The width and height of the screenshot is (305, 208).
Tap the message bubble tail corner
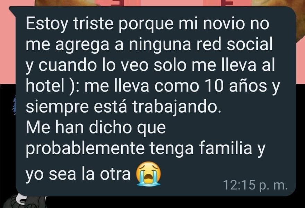point(12,10)
